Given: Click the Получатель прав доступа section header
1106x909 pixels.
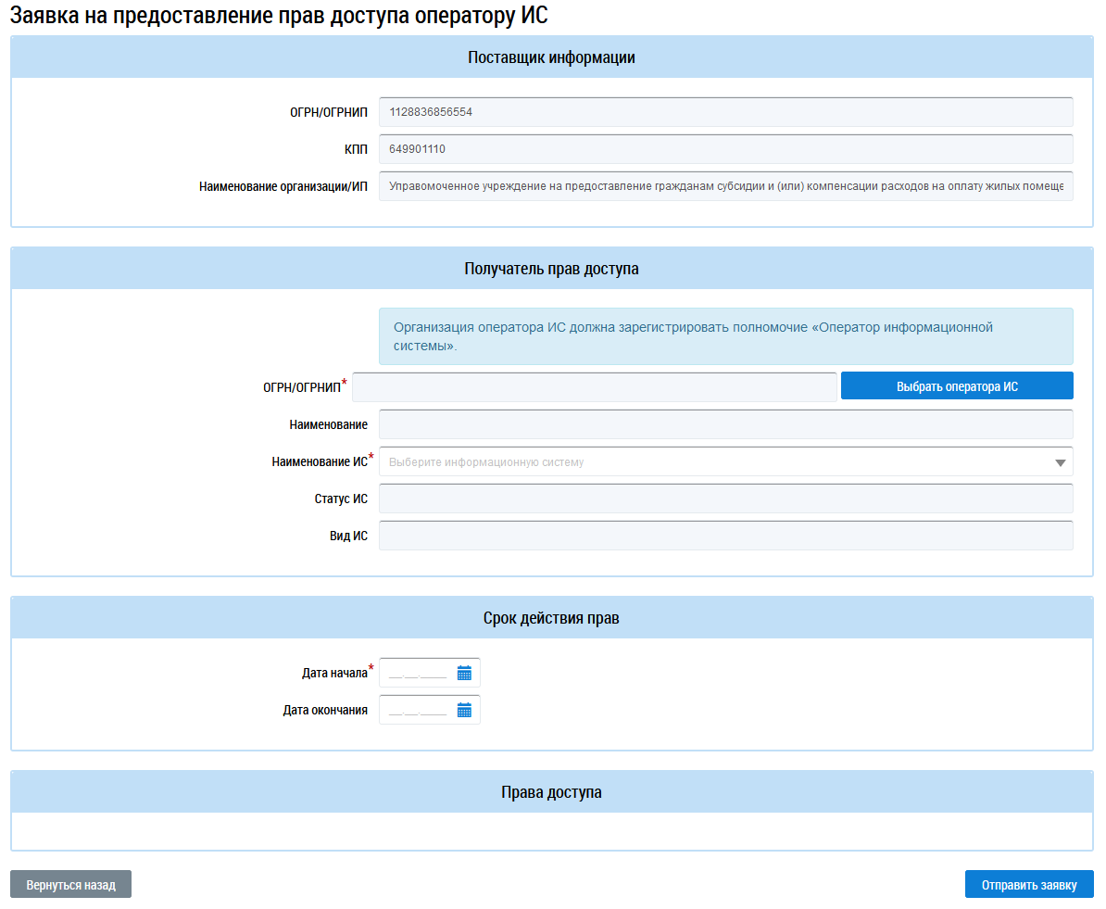Looking at the screenshot, I should point(551,270).
